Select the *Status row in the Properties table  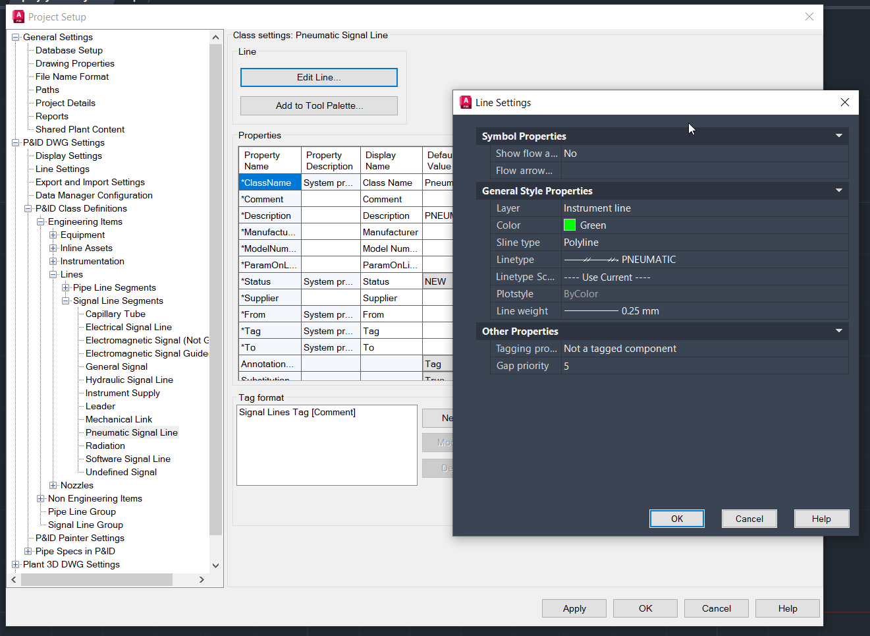(269, 281)
